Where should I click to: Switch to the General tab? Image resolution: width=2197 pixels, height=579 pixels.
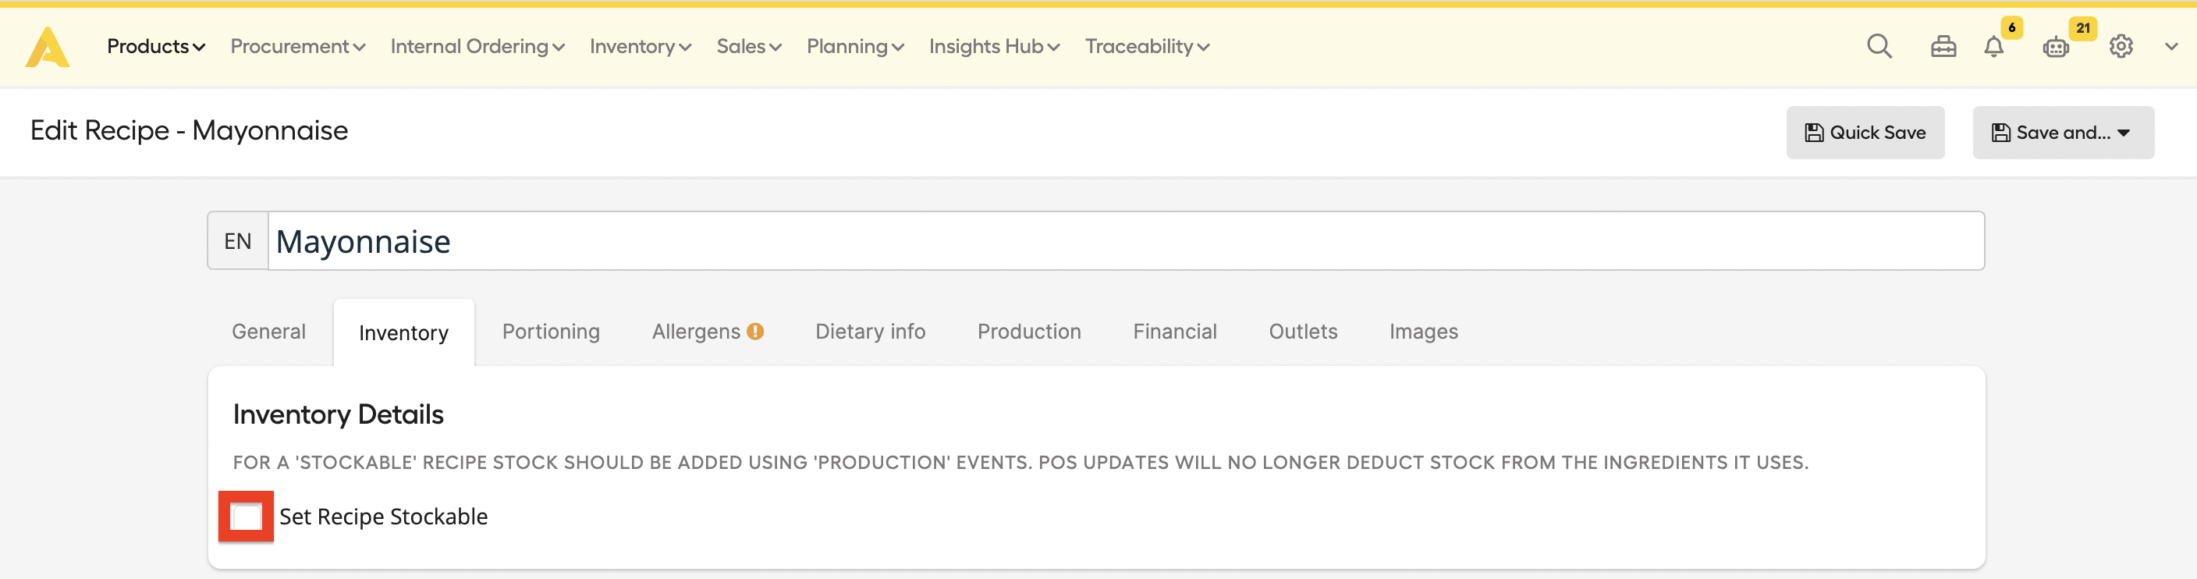[268, 332]
